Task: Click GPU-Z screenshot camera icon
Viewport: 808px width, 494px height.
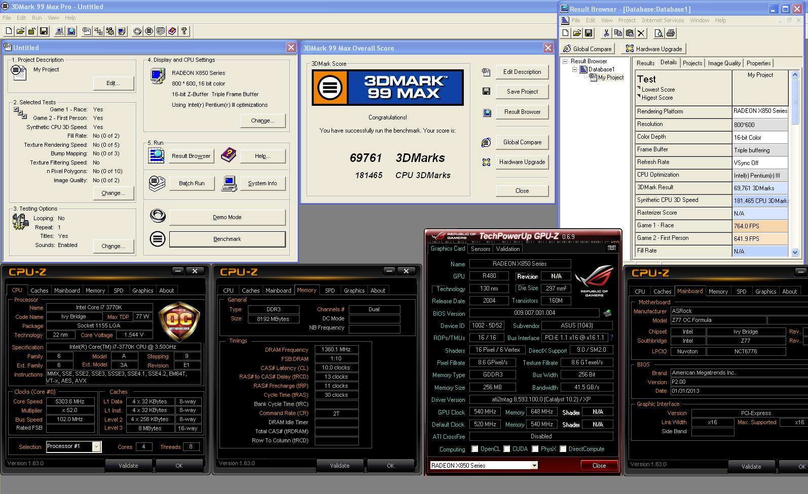Action: pos(612,248)
